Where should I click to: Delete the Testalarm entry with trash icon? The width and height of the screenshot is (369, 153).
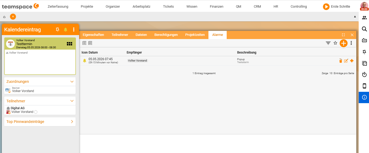tap(341, 61)
